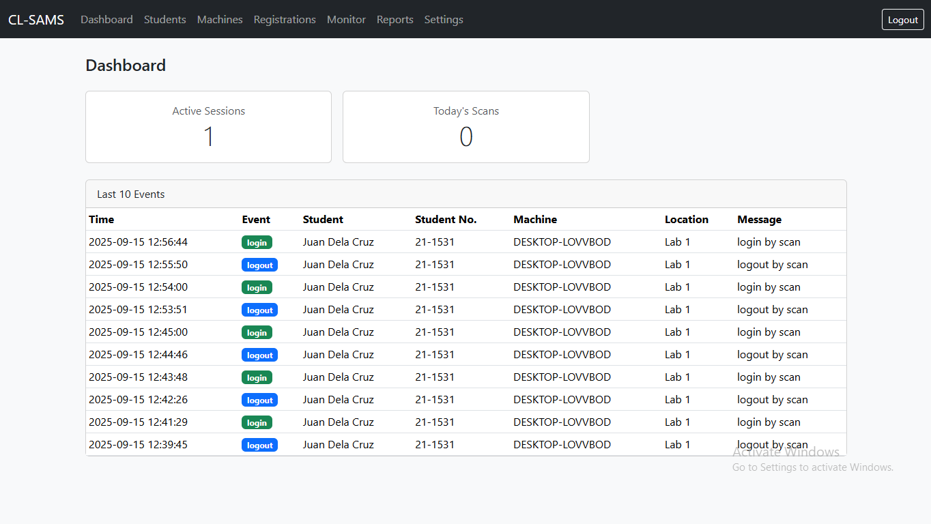Image resolution: width=931 pixels, height=524 pixels.
Task: Navigate to the Monitor view
Action: (x=346, y=19)
